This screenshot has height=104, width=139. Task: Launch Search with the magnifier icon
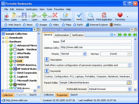(x=91, y=17)
